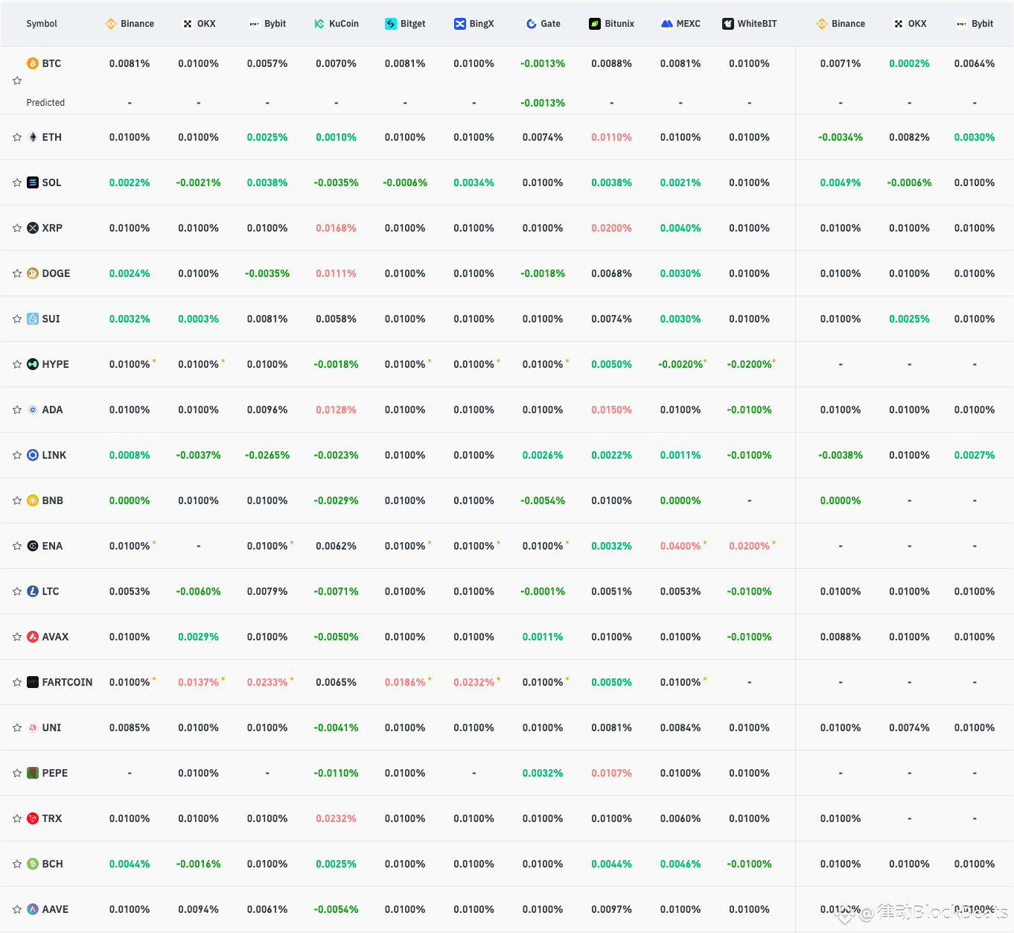1014x933 pixels.
Task: Click the FARTCOIN coin icon
Action: 33,682
